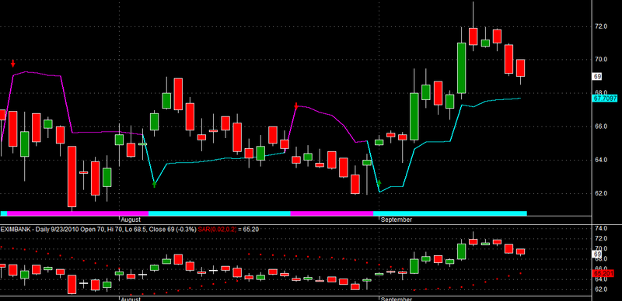Viewport: 622px width, 301px height.
Task: Click the green buy arrow in early August
Action: 154,183
